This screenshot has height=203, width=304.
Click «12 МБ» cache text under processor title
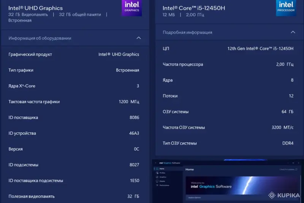click(169, 15)
